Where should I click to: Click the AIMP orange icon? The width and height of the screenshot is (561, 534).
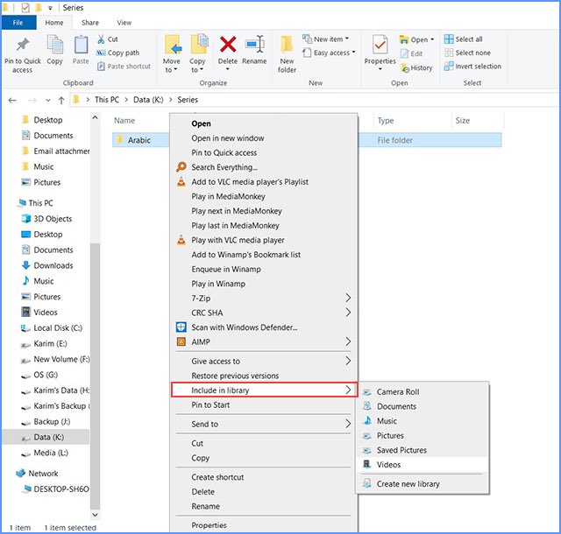click(181, 341)
